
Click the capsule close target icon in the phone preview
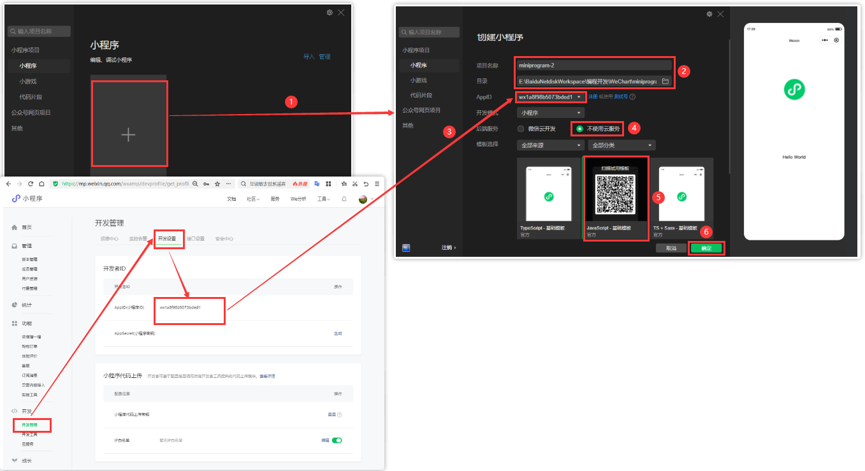(836, 40)
